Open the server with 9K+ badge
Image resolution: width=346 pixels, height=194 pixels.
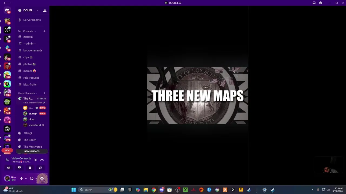pos(7,93)
